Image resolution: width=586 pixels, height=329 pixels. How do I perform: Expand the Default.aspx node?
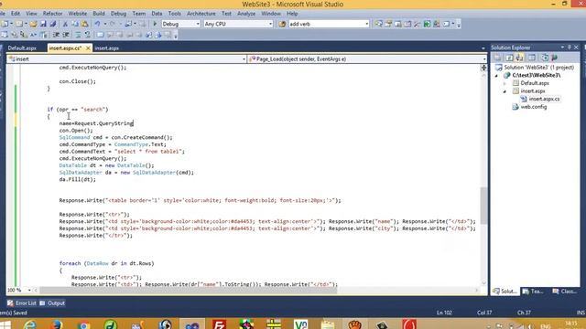(505, 83)
